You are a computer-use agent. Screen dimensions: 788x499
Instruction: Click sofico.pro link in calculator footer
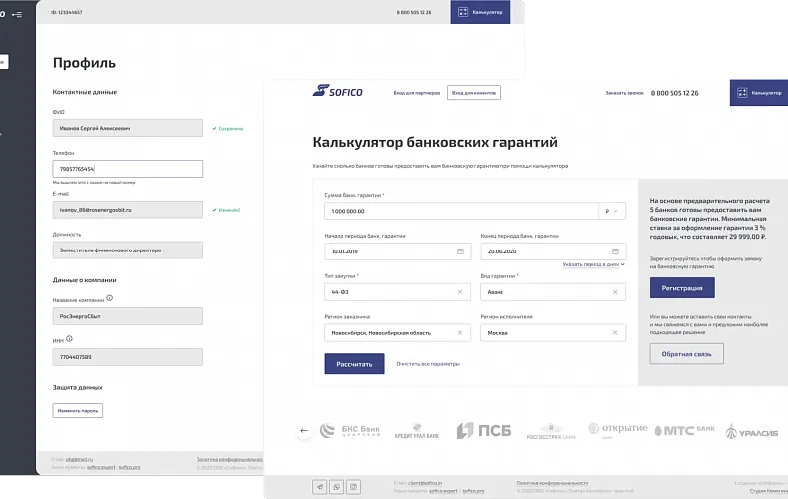(x=473, y=490)
